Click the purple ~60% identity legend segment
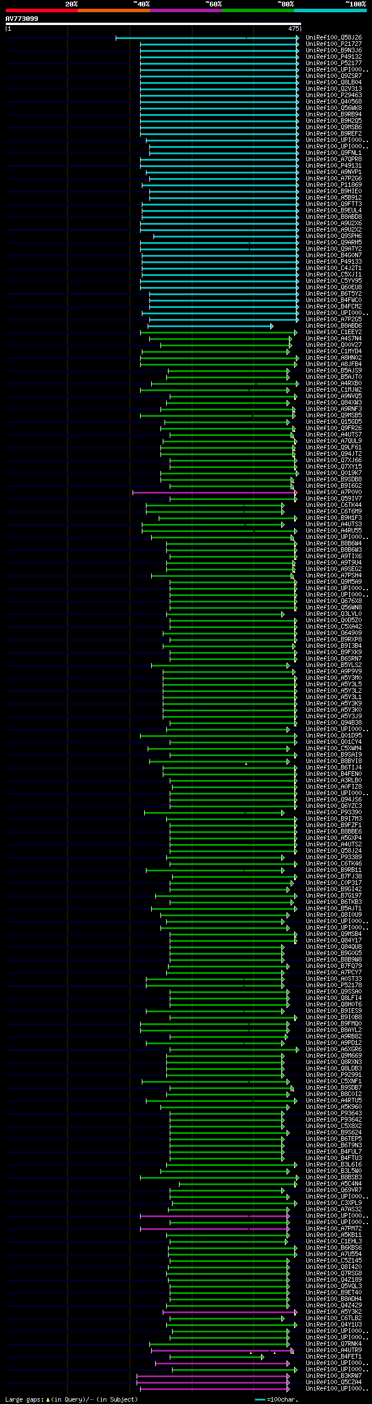This screenshot has height=1404, width=372. [x=186, y=10]
